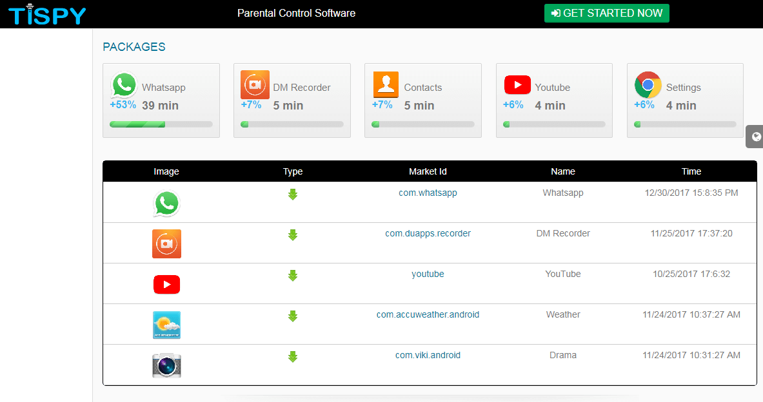The image size is (763, 402).
Task: Click the Contacts icon in the packages card
Action: coord(386,84)
